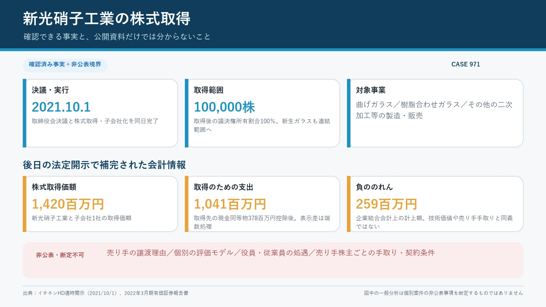The width and height of the screenshot is (546, 307).
Task: Click the 100,000株 figure
Action: [x=224, y=107]
